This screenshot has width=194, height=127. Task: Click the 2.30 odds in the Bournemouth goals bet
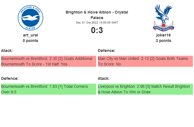(53, 59)
